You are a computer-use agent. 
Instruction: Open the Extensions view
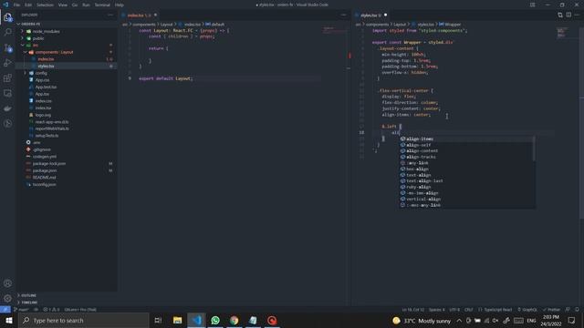[x=7, y=78]
